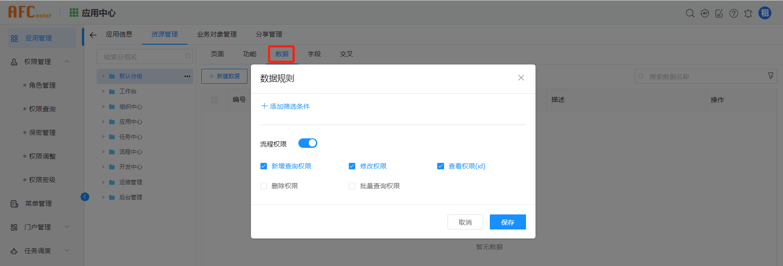The height and width of the screenshot is (266, 783).
Task: Switch to the 业务对象管理 tab
Action: 216,34
